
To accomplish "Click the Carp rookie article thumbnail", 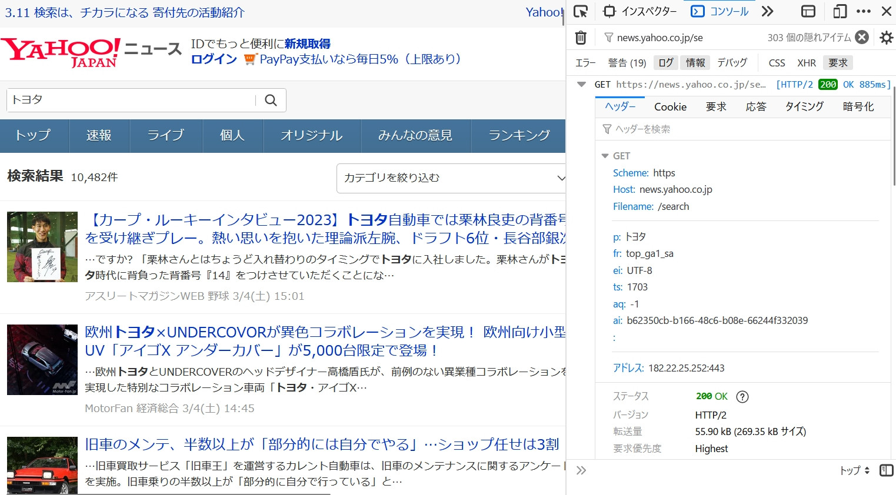I will pos(42,247).
